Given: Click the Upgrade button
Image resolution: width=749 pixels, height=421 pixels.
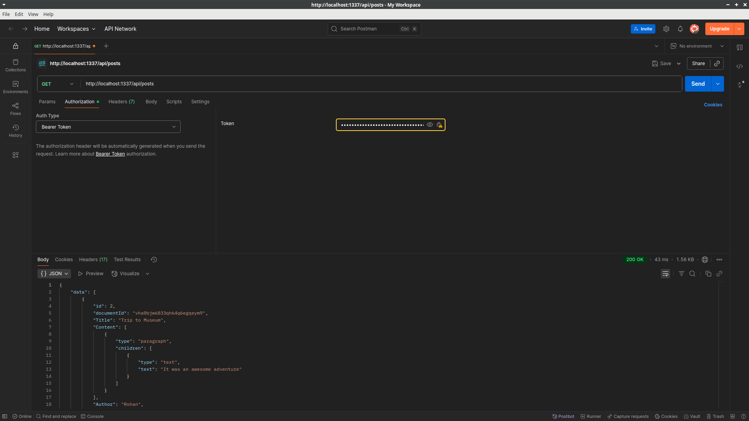Looking at the screenshot, I should [x=719, y=29].
